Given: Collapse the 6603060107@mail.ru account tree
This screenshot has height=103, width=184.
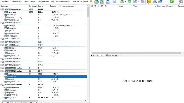Looking at the screenshot, I should click(1, 71).
